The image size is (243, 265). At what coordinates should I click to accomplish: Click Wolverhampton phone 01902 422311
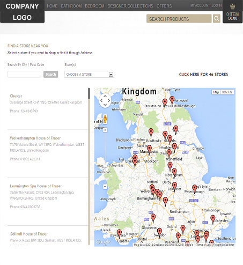click(25, 159)
